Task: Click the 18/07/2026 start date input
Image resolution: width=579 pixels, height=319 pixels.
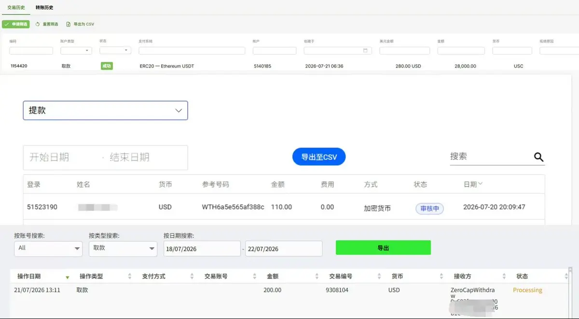Action: [203, 249]
